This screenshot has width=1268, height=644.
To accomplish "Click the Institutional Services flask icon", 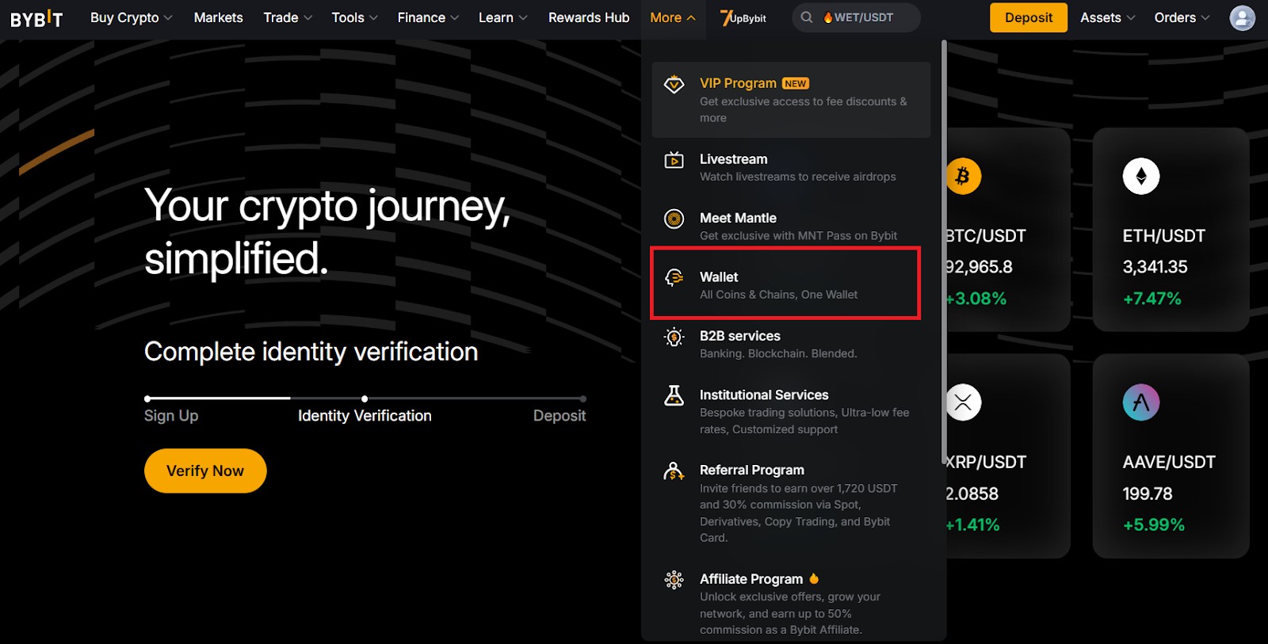I will pyautogui.click(x=674, y=395).
